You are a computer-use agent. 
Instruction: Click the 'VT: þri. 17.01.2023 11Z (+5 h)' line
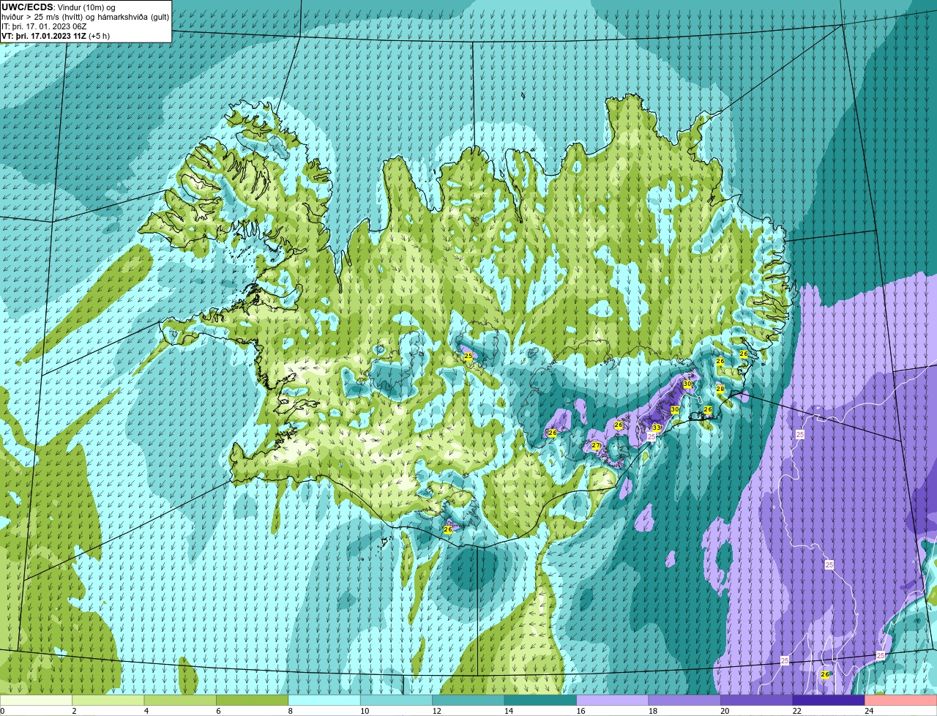(56, 36)
